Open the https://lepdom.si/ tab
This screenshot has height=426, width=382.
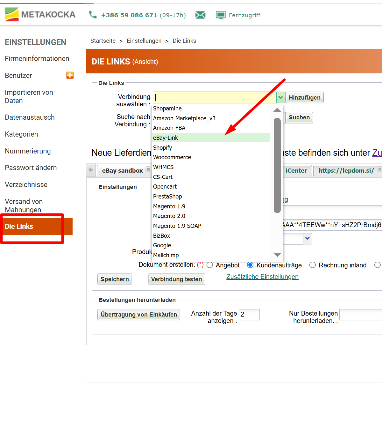346,171
